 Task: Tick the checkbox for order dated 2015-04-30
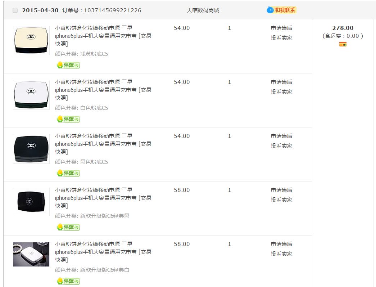[x=15, y=10]
